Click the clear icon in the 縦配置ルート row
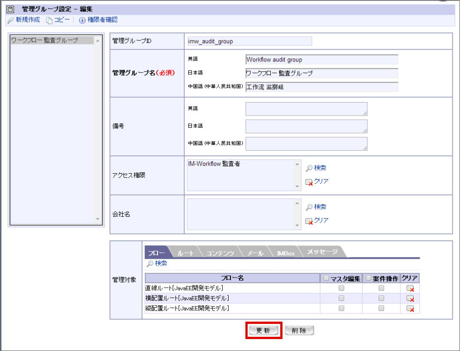460x351 pixels. (x=410, y=308)
